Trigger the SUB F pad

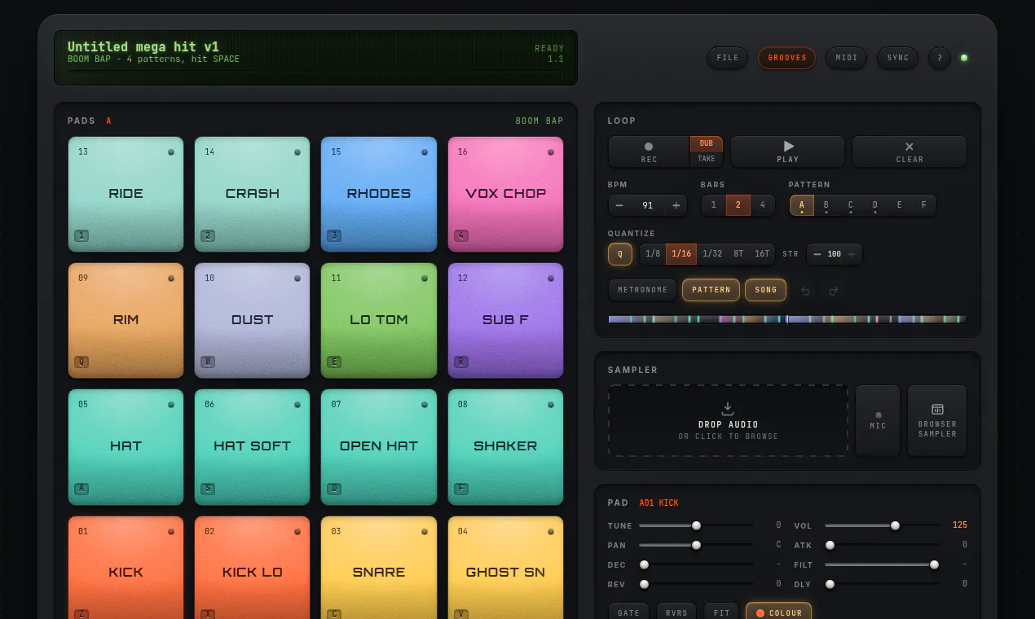pos(505,320)
